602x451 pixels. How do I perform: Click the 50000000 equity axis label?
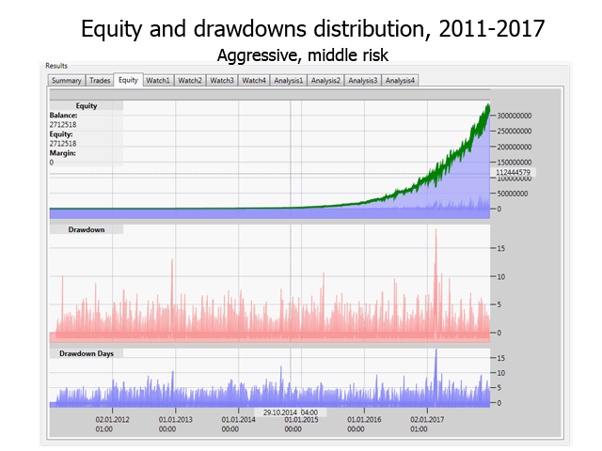tap(512, 194)
